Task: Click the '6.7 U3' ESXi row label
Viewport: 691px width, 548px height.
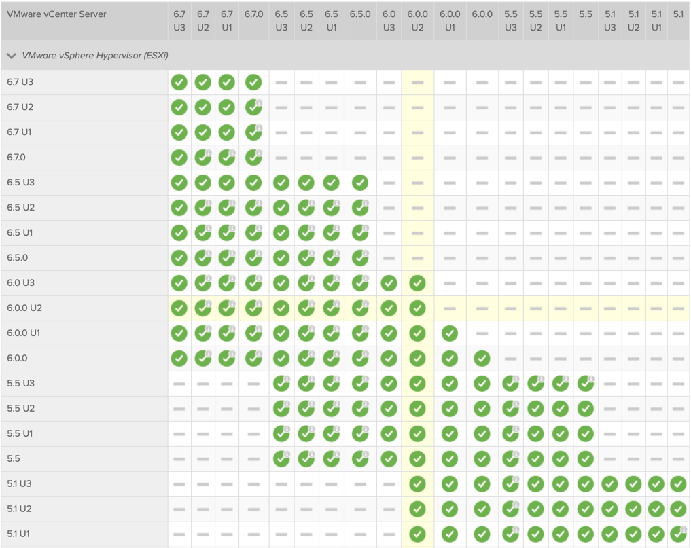Action: [x=20, y=82]
